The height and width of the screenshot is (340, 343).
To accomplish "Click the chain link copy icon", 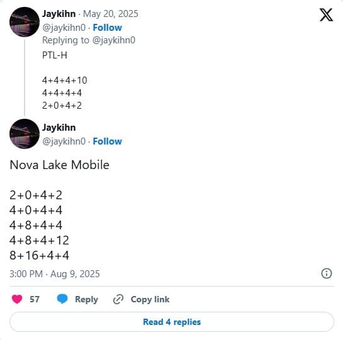I will (x=118, y=299).
